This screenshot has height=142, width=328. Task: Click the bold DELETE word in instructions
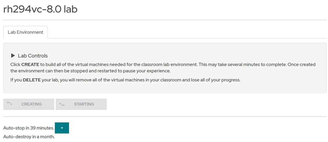[x=32, y=80]
